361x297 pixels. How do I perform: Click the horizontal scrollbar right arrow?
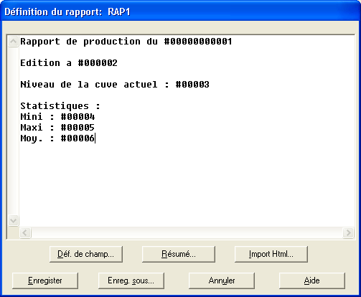point(348,232)
